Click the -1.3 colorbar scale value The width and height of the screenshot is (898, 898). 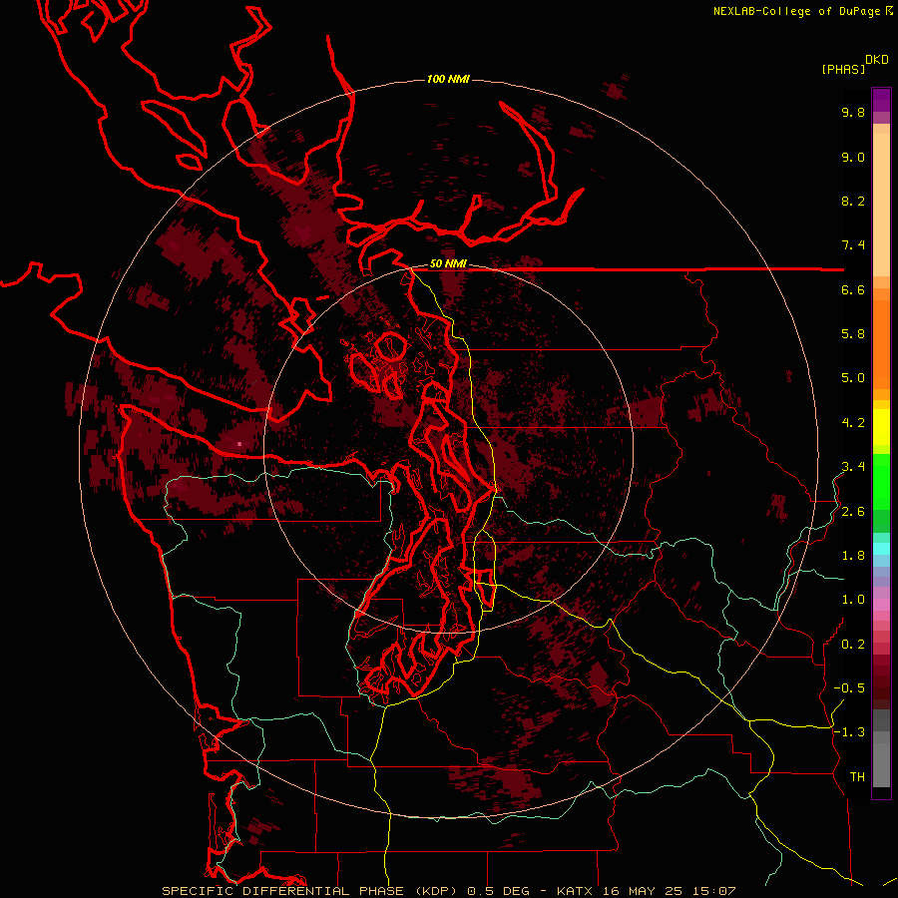pyautogui.click(x=849, y=733)
